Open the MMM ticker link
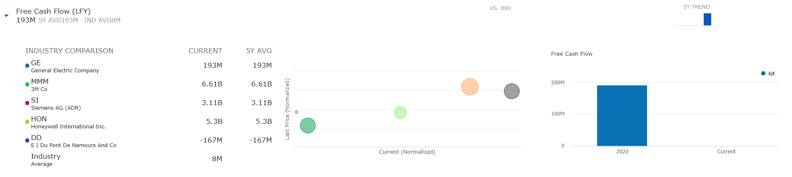792x177 pixels. click(40, 82)
